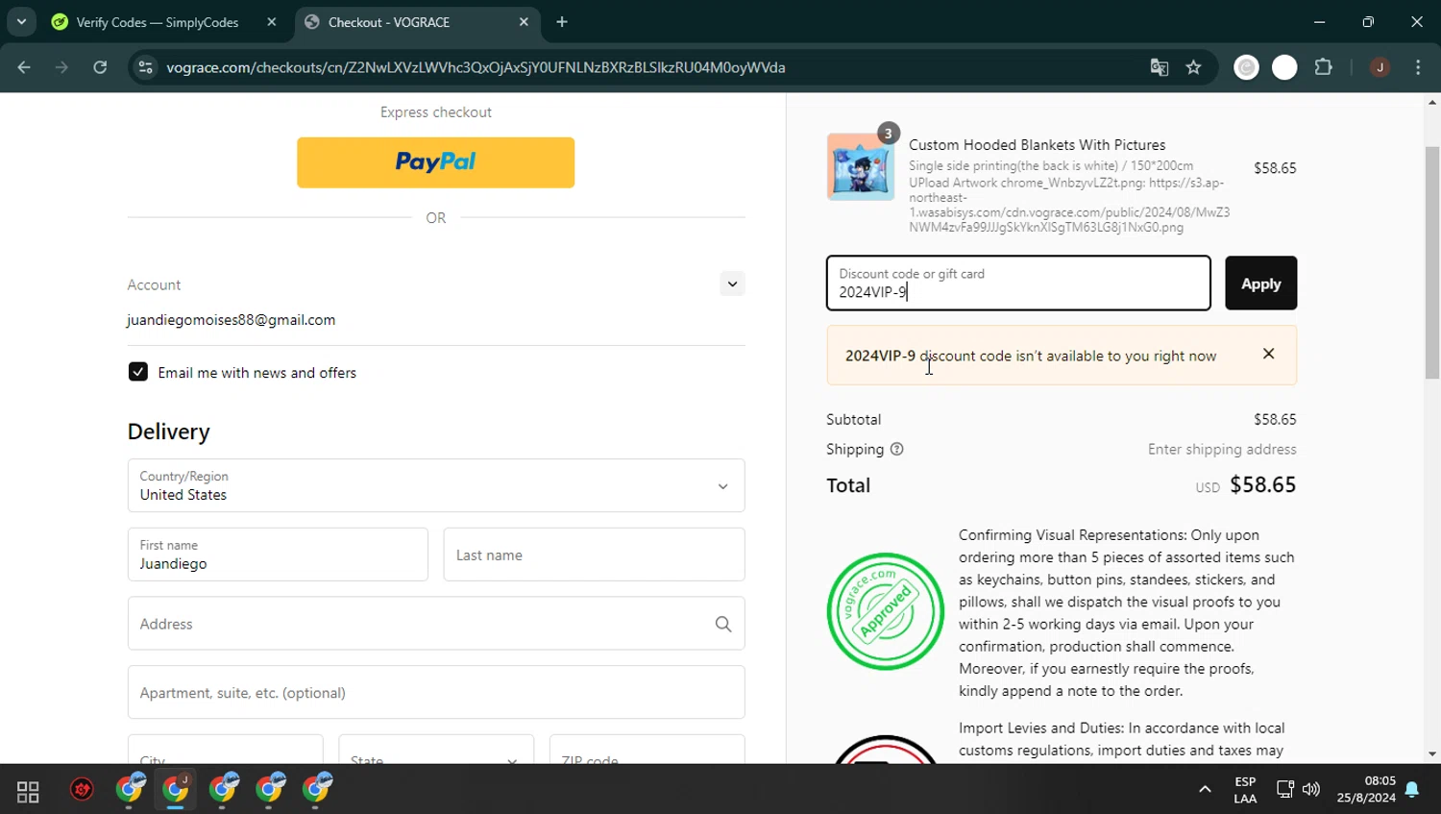Click the account email juandiegomoises88@gmail.com
Viewport: 1441px width, 814px height.
click(232, 320)
